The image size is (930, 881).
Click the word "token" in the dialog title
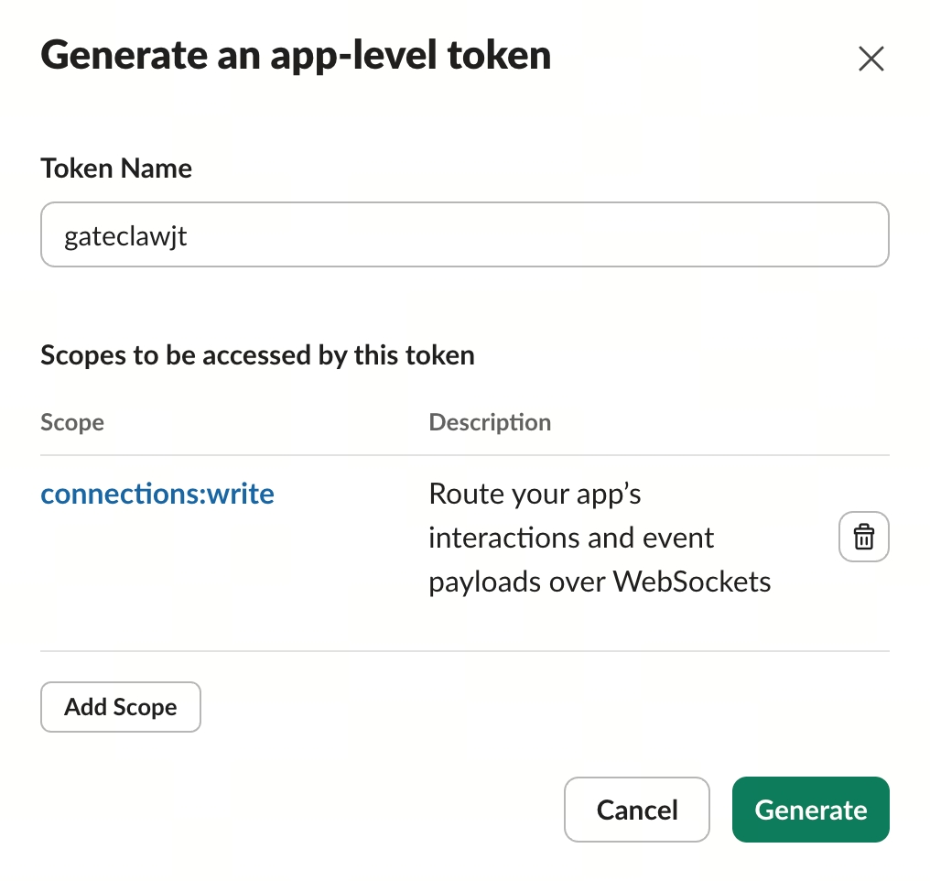[499, 56]
